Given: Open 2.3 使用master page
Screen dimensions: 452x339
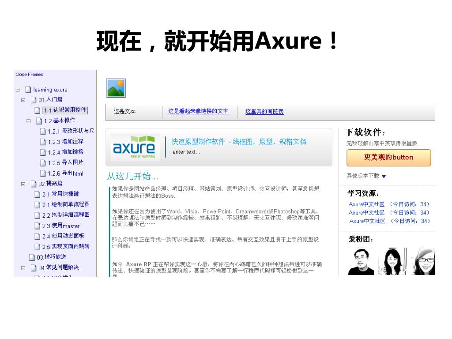Looking at the screenshot, I should [61, 226].
